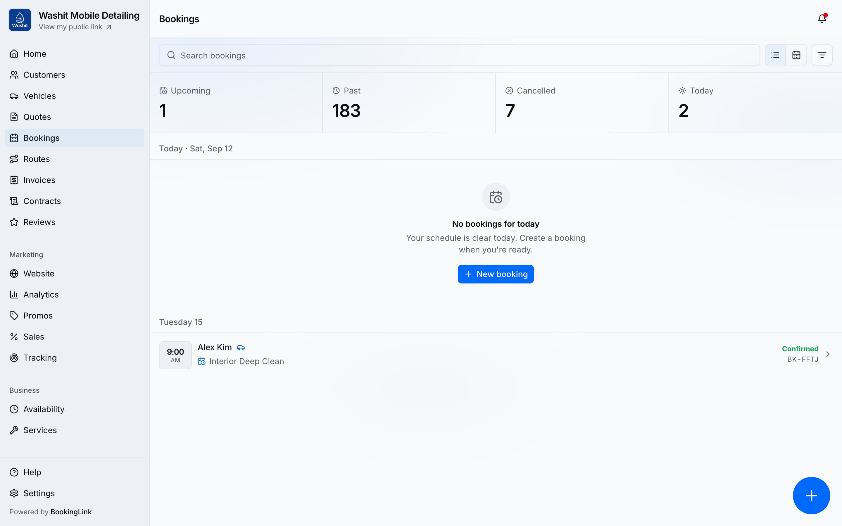Click the vehicle icon beside Alex Kim
The height and width of the screenshot is (526, 842).
(x=241, y=347)
